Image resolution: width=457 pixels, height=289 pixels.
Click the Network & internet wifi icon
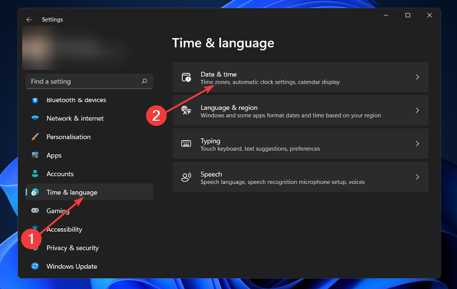point(35,118)
